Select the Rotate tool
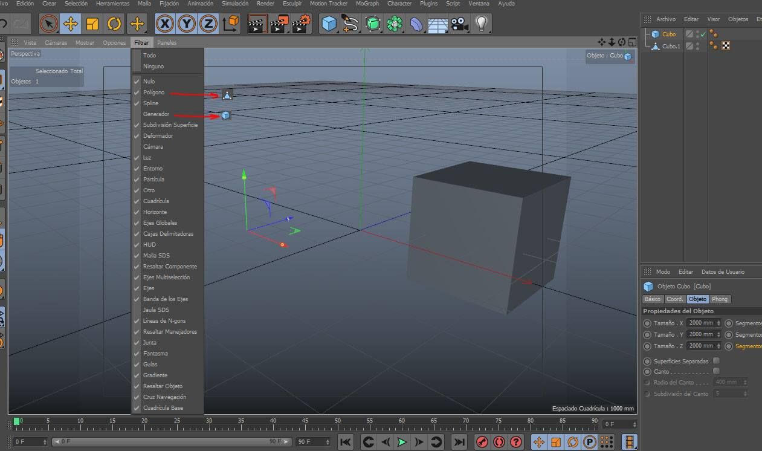The width and height of the screenshot is (762, 451). (x=114, y=24)
